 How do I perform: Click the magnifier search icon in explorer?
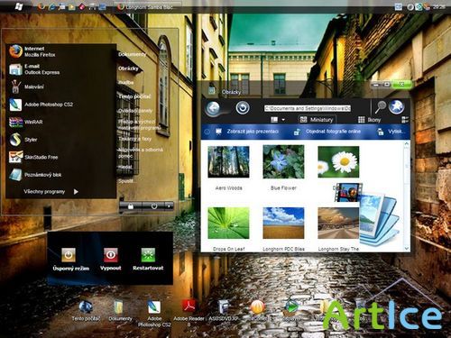point(381,106)
